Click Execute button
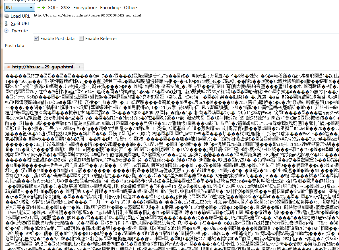The height and width of the screenshot is (250, 339). click(x=20, y=31)
